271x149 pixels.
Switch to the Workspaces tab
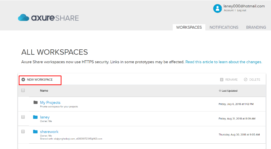189,27
